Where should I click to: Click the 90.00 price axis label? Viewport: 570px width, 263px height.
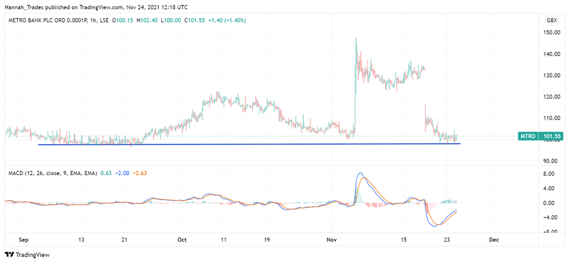pyautogui.click(x=552, y=161)
